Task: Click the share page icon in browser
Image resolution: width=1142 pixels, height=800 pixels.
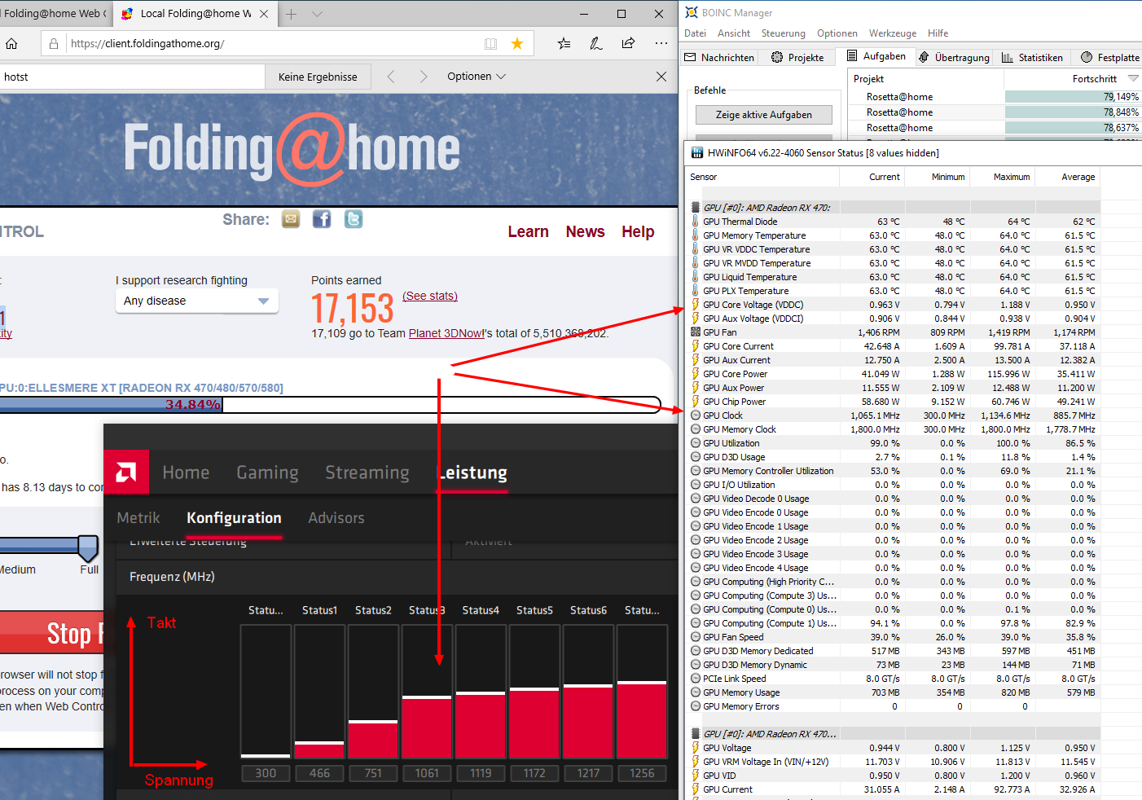Action: pyautogui.click(x=628, y=43)
